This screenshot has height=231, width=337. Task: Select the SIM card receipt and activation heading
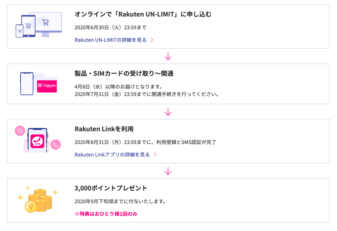(124, 74)
